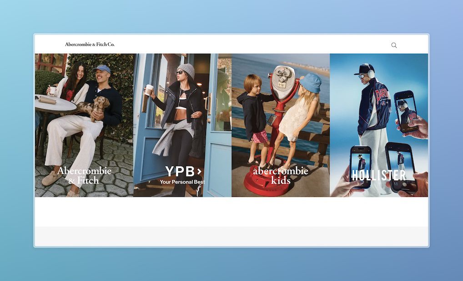The height and width of the screenshot is (281, 463).
Task: Click the 'Your Personal Best' tagline
Action: coord(182,182)
